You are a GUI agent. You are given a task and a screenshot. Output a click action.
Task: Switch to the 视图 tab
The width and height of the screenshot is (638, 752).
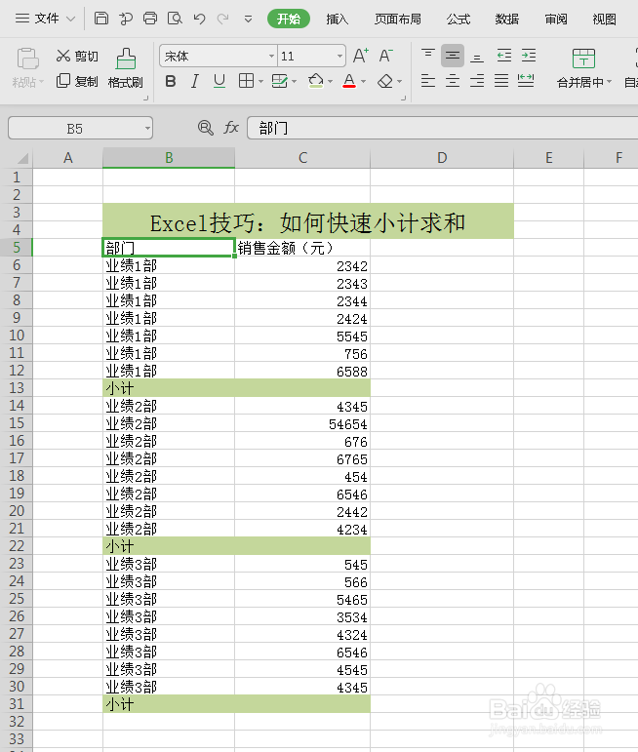point(604,20)
